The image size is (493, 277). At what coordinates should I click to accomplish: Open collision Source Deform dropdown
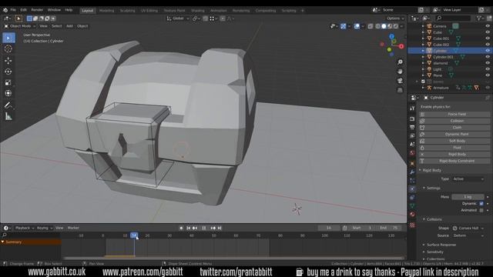point(468,235)
